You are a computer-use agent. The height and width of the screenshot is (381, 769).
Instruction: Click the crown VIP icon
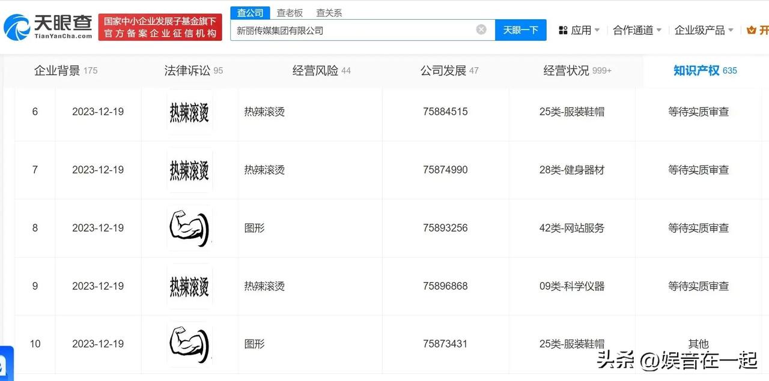[x=751, y=30]
